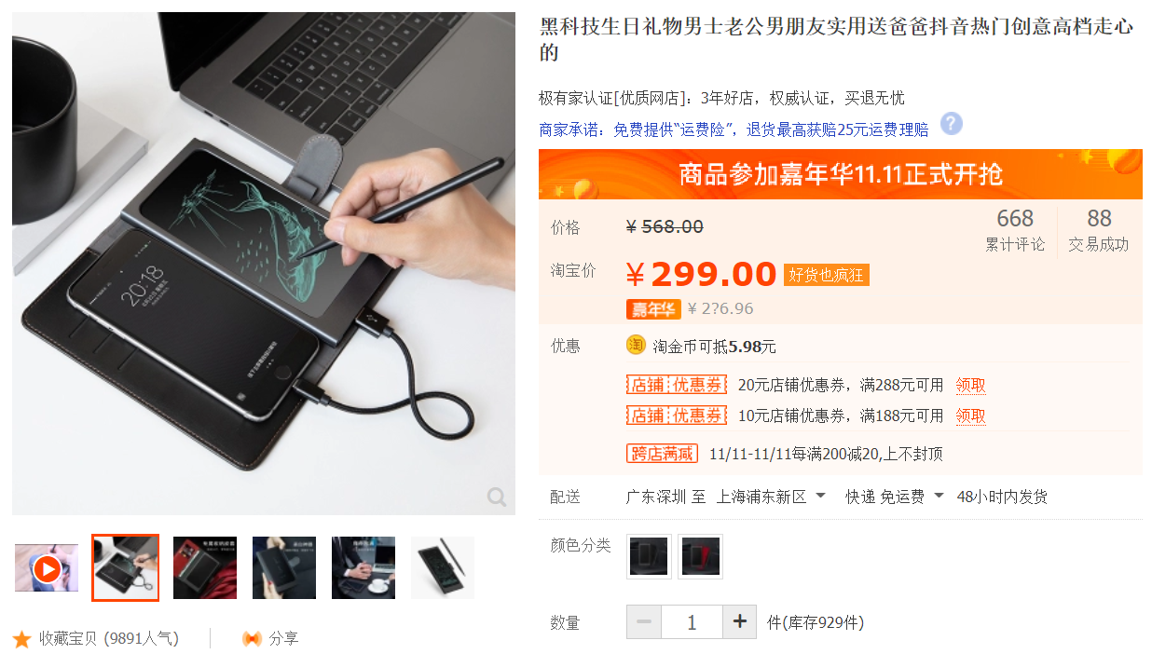This screenshot has height=654, width=1152.
Task: Click the 跨店满减 promotion badge
Action: (x=662, y=454)
